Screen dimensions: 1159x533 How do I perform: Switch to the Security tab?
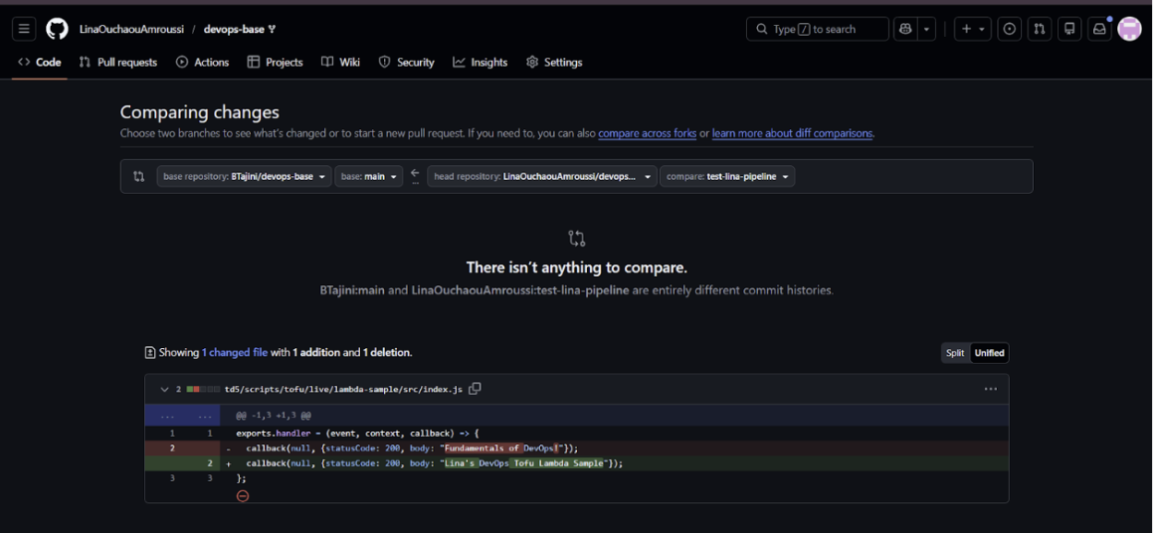(407, 62)
